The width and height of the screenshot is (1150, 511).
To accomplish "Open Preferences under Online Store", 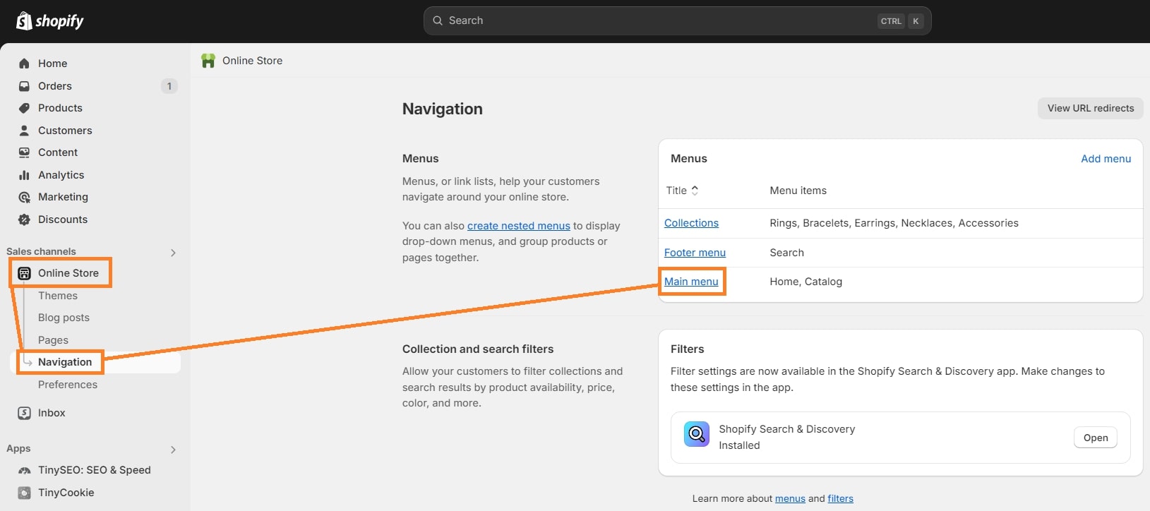I will 68,385.
